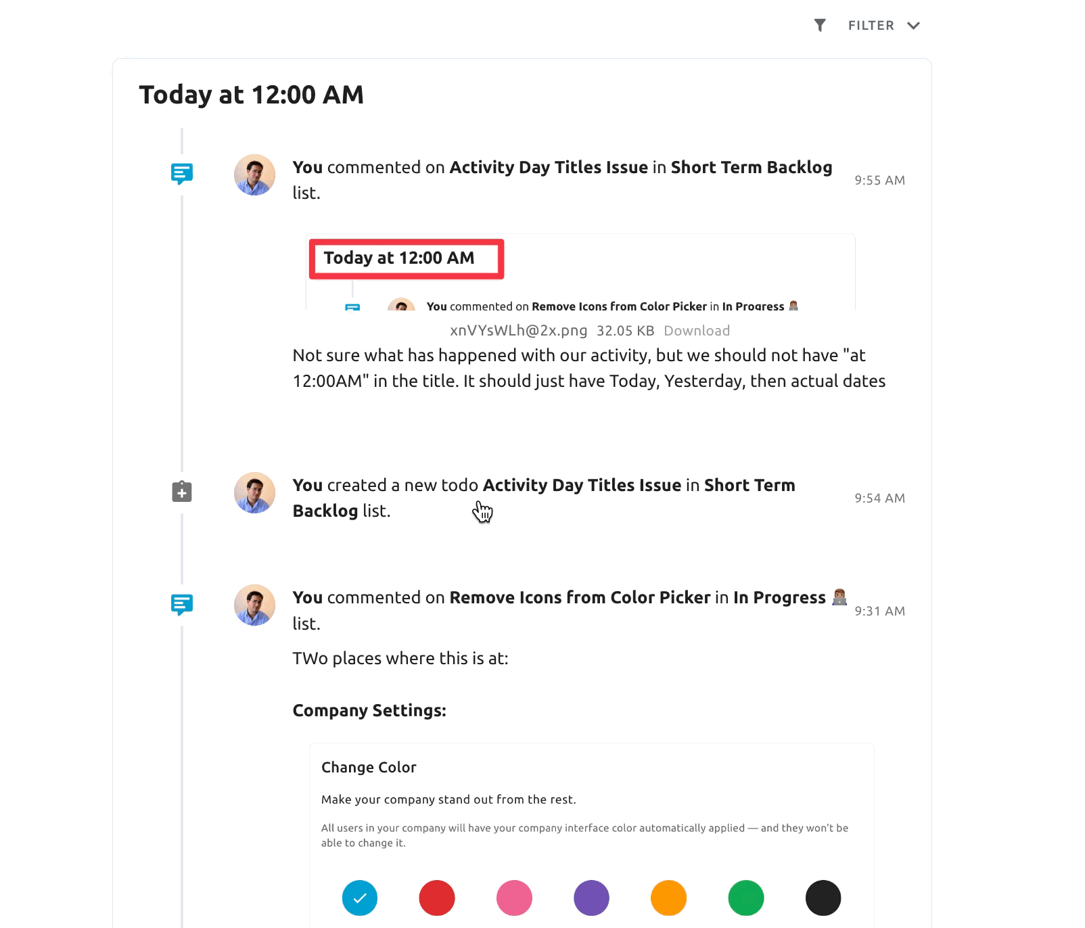The width and height of the screenshot is (1085, 928).
Task: Open Activity Day Titles Issue from comment entry
Action: tap(548, 168)
